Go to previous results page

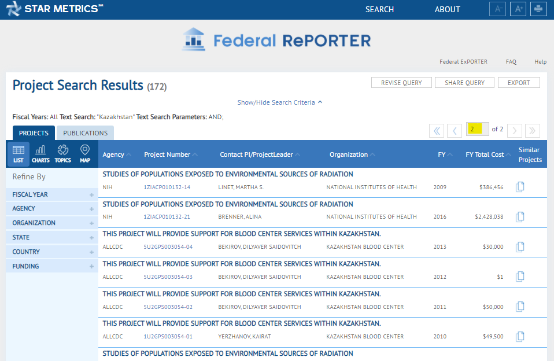[x=455, y=131]
